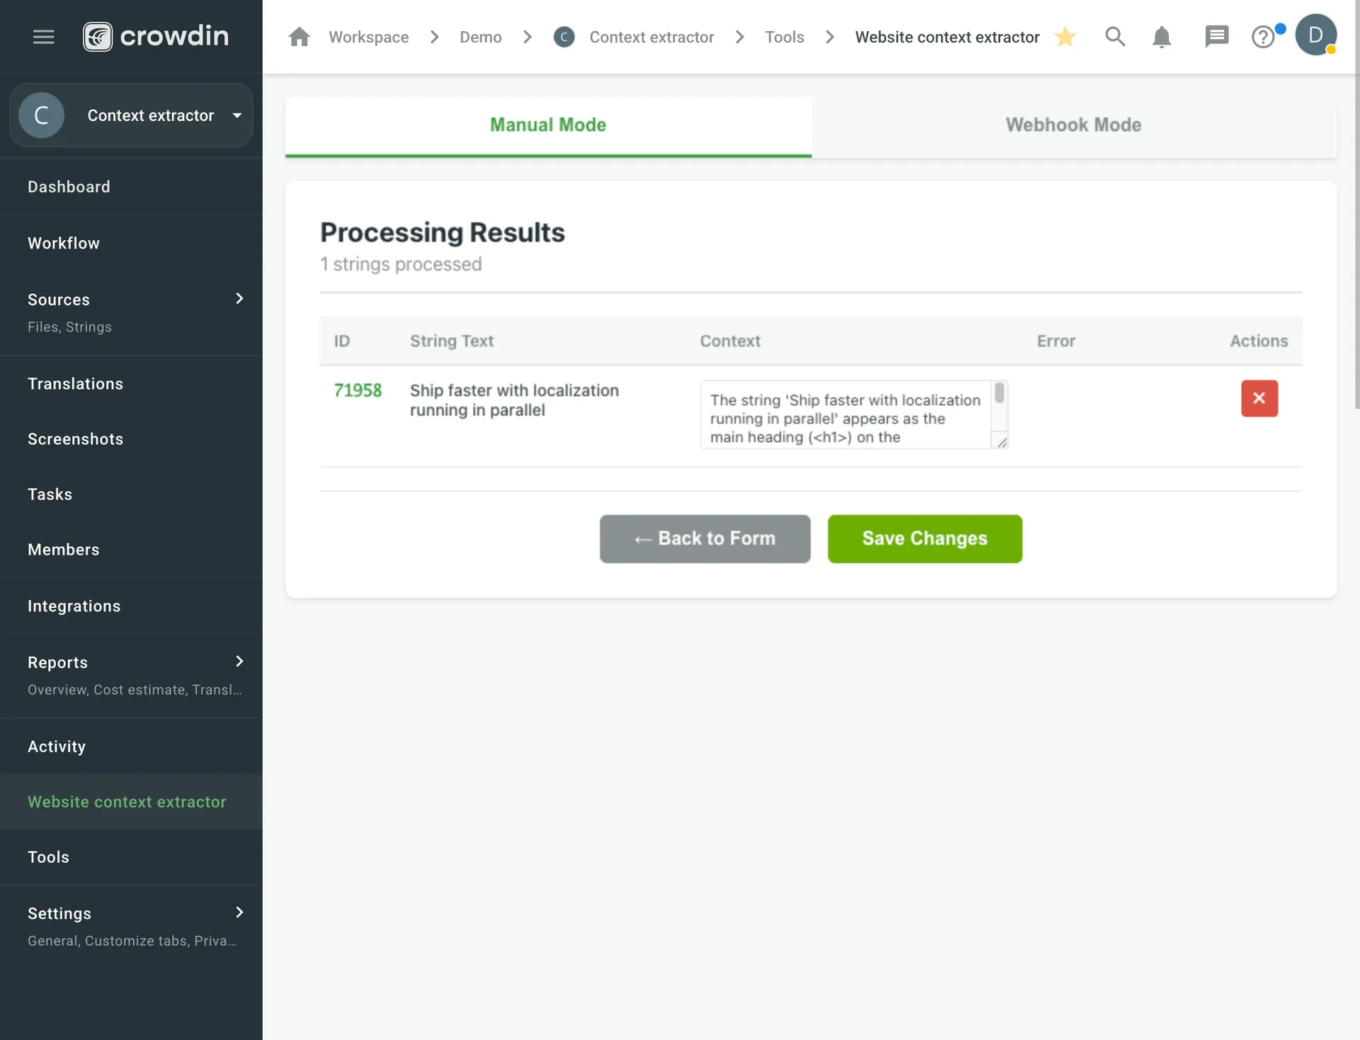Open the help question mark icon

pyautogui.click(x=1264, y=36)
